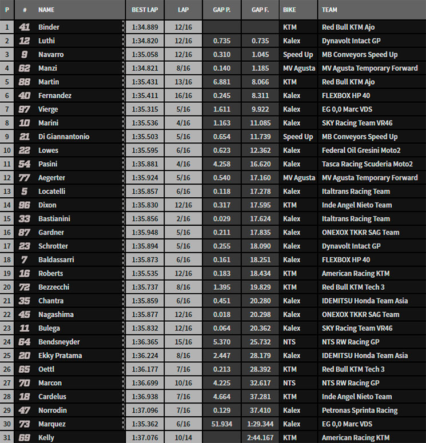Select rider name Nagashima

point(56,314)
